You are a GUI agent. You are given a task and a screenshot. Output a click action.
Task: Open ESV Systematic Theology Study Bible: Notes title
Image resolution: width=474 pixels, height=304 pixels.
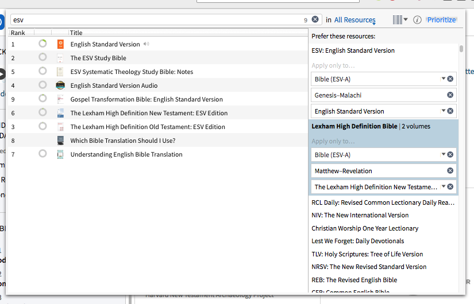[x=132, y=72]
